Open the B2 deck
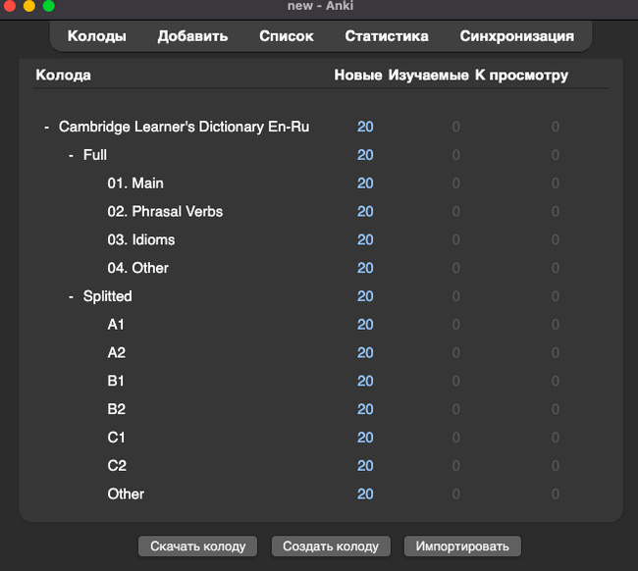This screenshot has width=638, height=571. click(x=117, y=409)
